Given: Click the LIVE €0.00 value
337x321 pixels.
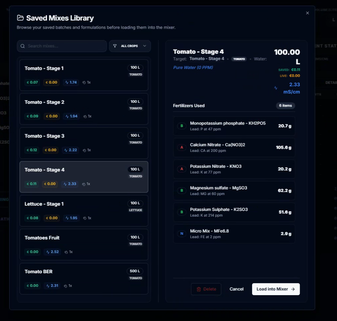Looking at the screenshot, I should coord(295,76).
